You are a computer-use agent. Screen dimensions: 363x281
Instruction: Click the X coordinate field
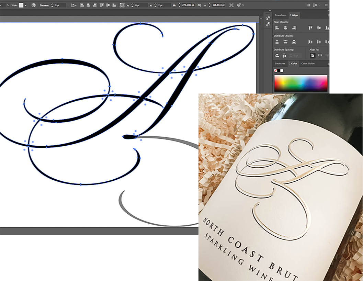click(x=140, y=5)
